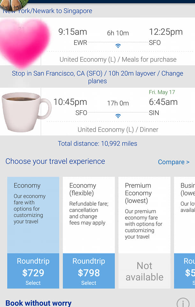Click the Wi-Fi icon on EWR–SFO flight
195x307 pixels.
pos(118,46)
